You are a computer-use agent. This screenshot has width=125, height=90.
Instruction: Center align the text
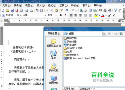[x=75, y=15]
